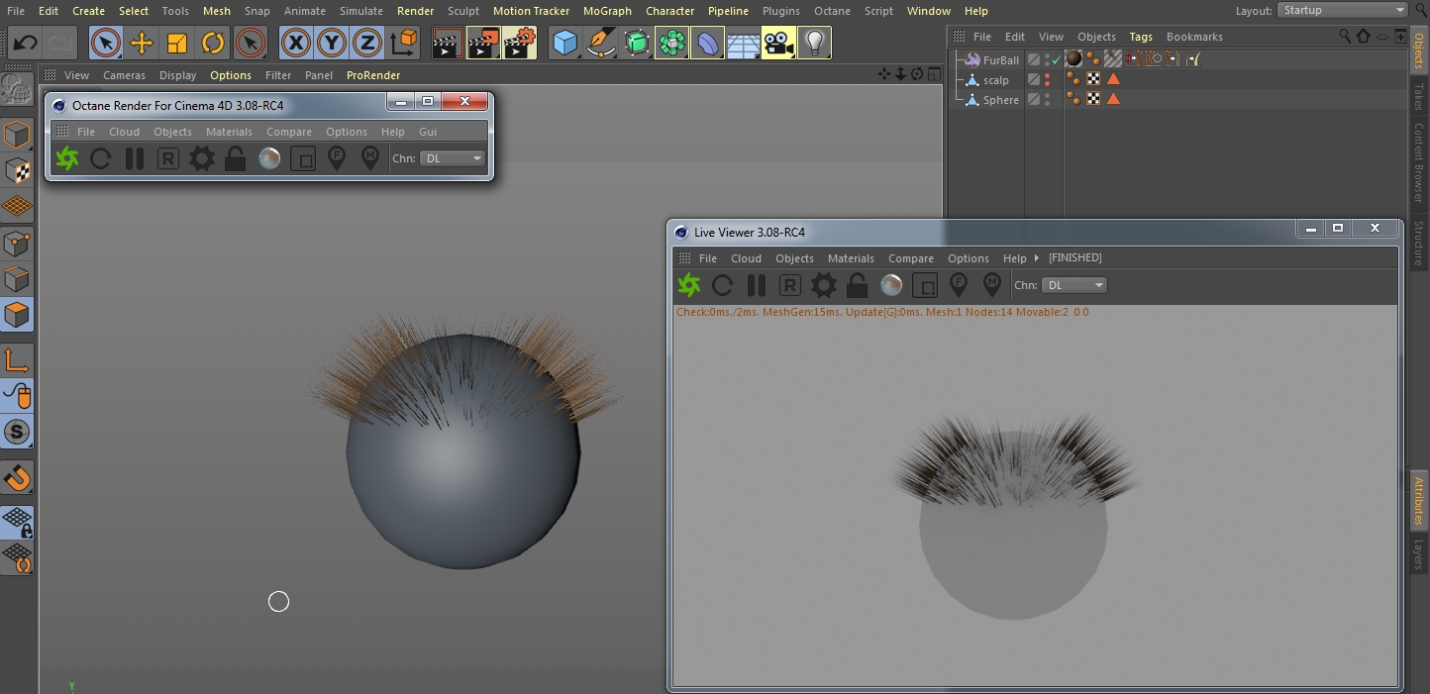
Task: Select the spline Pen tool
Action: pyautogui.click(x=601, y=43)
